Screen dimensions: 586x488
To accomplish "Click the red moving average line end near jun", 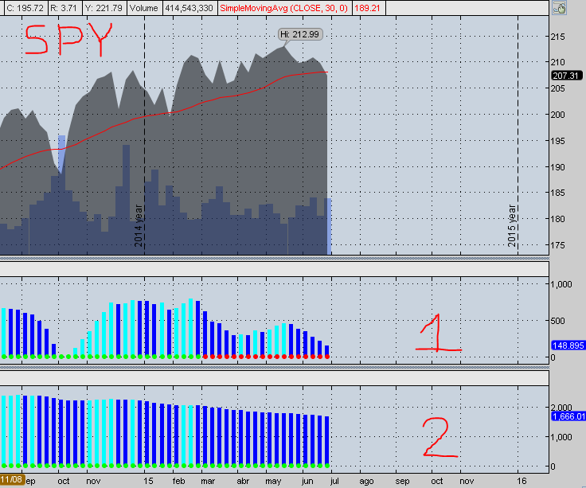I will (x=326, y=72).
